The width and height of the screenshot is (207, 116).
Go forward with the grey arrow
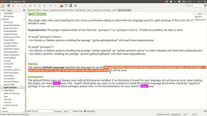tap(18, 5)
